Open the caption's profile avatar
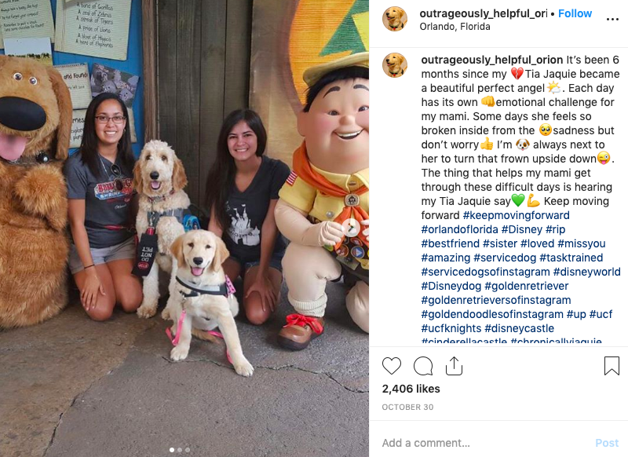628x457 pixels. coord(395,65)
